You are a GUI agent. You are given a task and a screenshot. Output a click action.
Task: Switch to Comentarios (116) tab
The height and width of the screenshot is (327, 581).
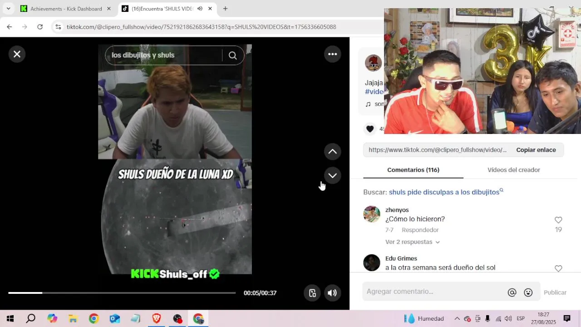[413, 170]
